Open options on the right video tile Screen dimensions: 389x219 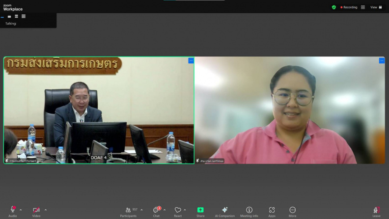382,60
